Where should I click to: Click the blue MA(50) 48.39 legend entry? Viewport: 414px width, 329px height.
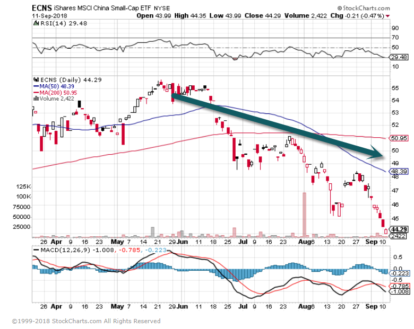coord(54,86)
